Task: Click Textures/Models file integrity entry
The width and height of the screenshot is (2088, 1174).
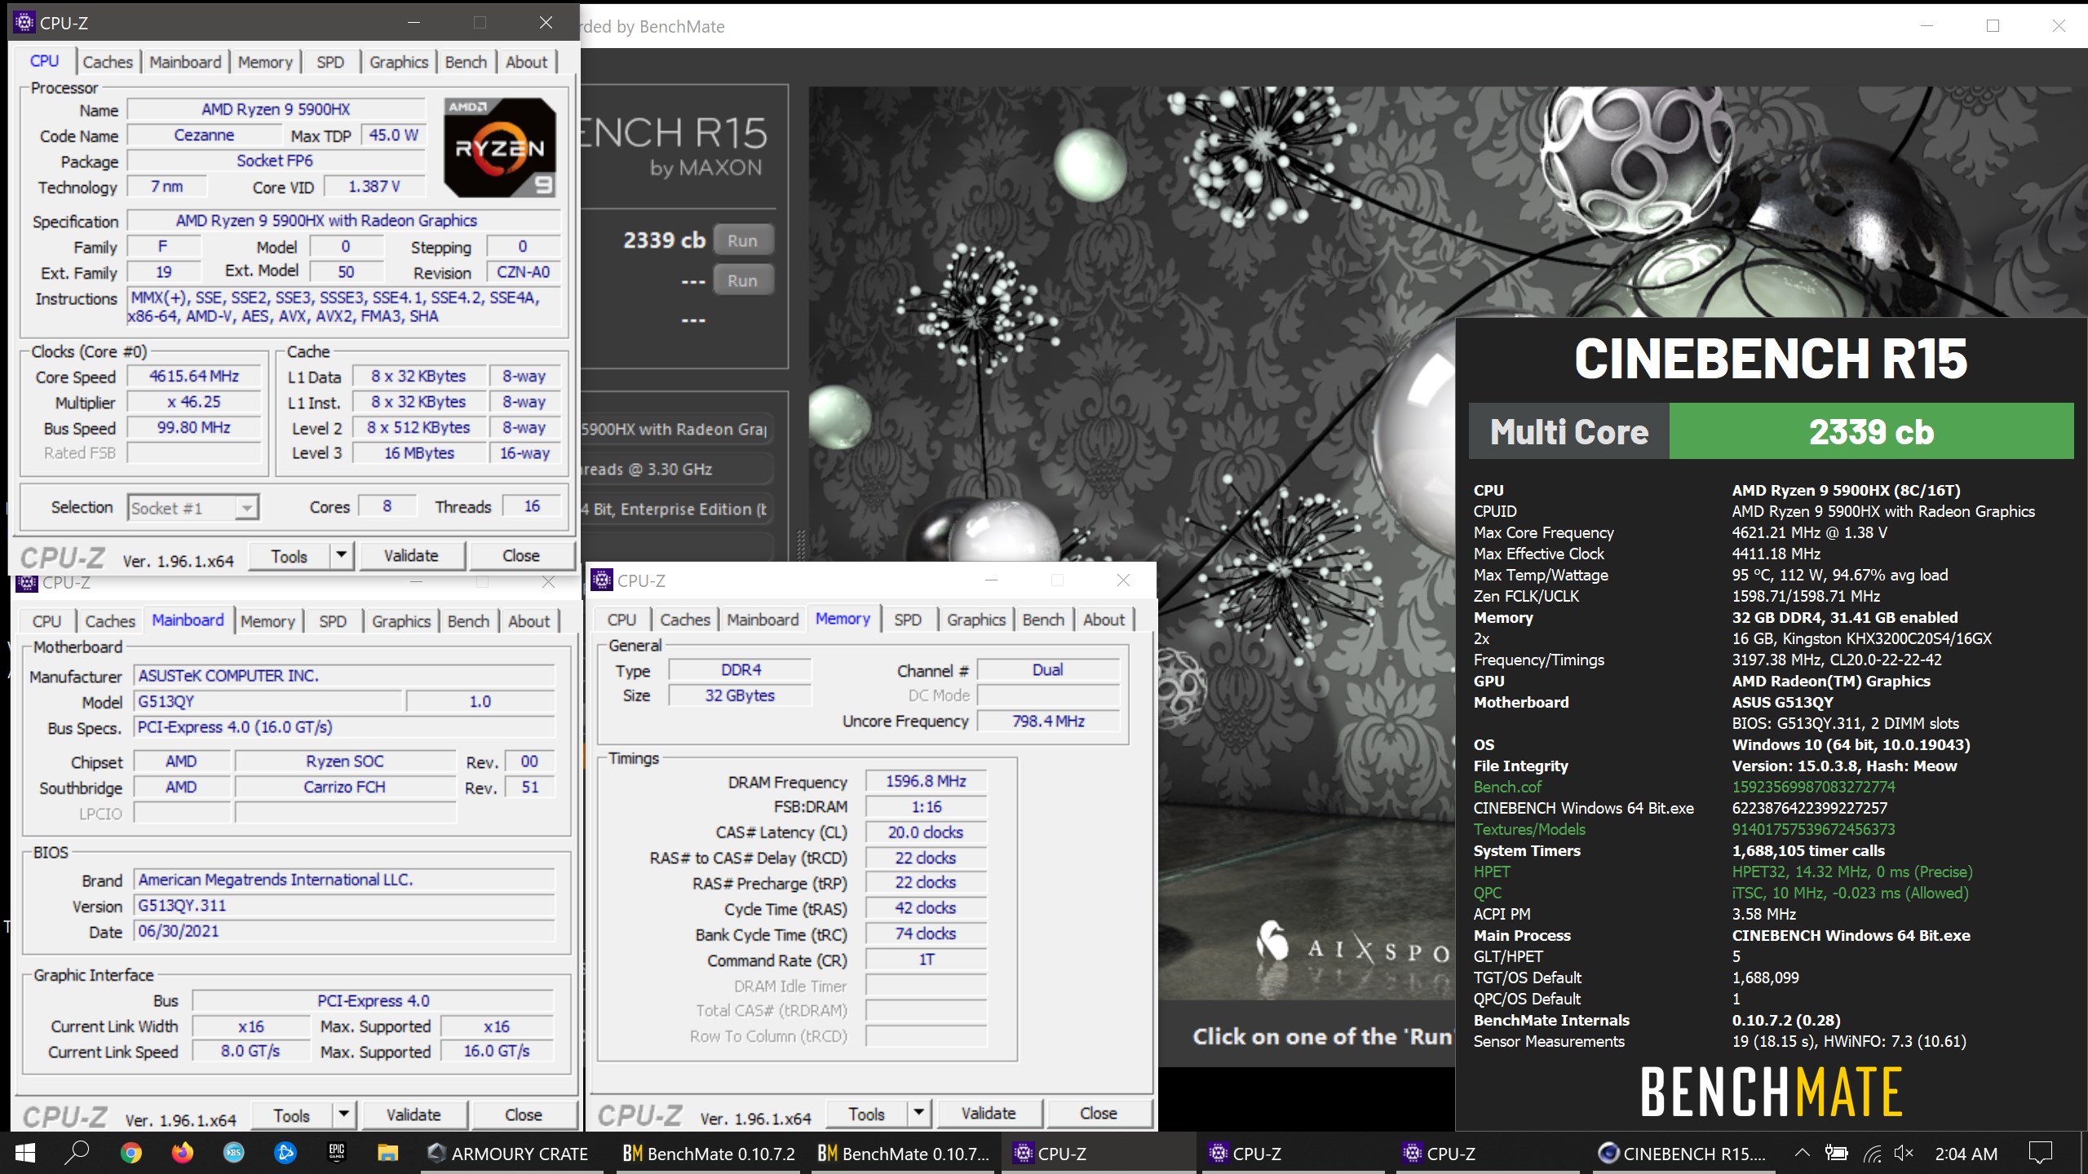Action: click(1529, 829)
